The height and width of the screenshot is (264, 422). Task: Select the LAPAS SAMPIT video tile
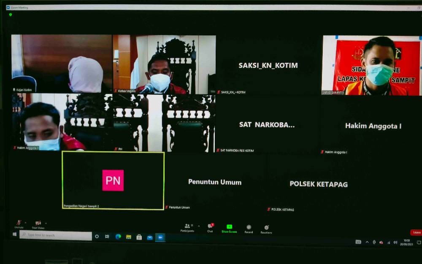(x=371, y=65)
